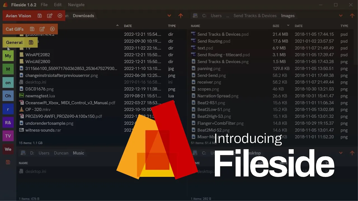
Task: Switch to the My workspace tile
Action: coord(8,56)
